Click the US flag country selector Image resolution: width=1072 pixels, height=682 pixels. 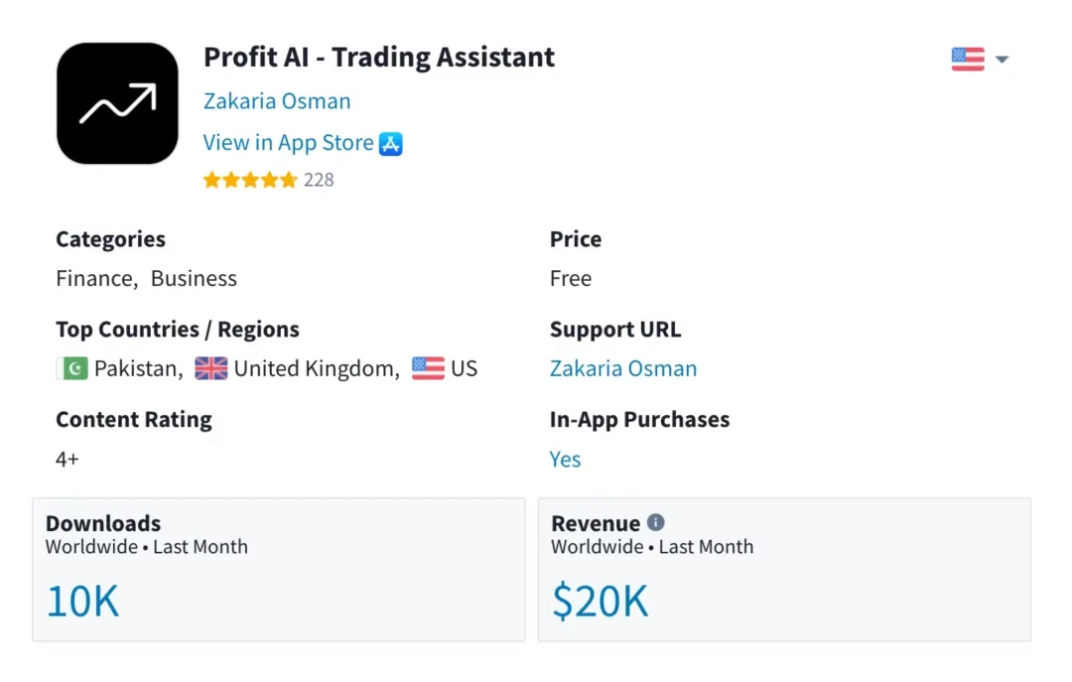(968, 60)
